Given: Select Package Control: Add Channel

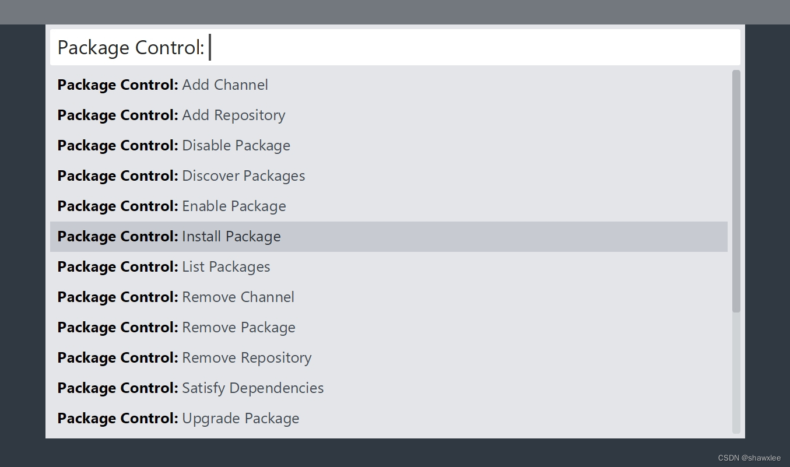Looking at the screenshot, I should tap(389, 85).
